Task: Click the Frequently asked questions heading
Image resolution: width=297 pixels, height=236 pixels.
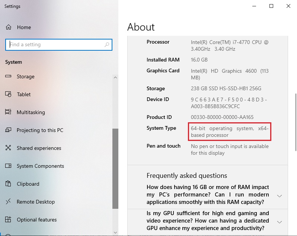Action: (x=186, y=176)
